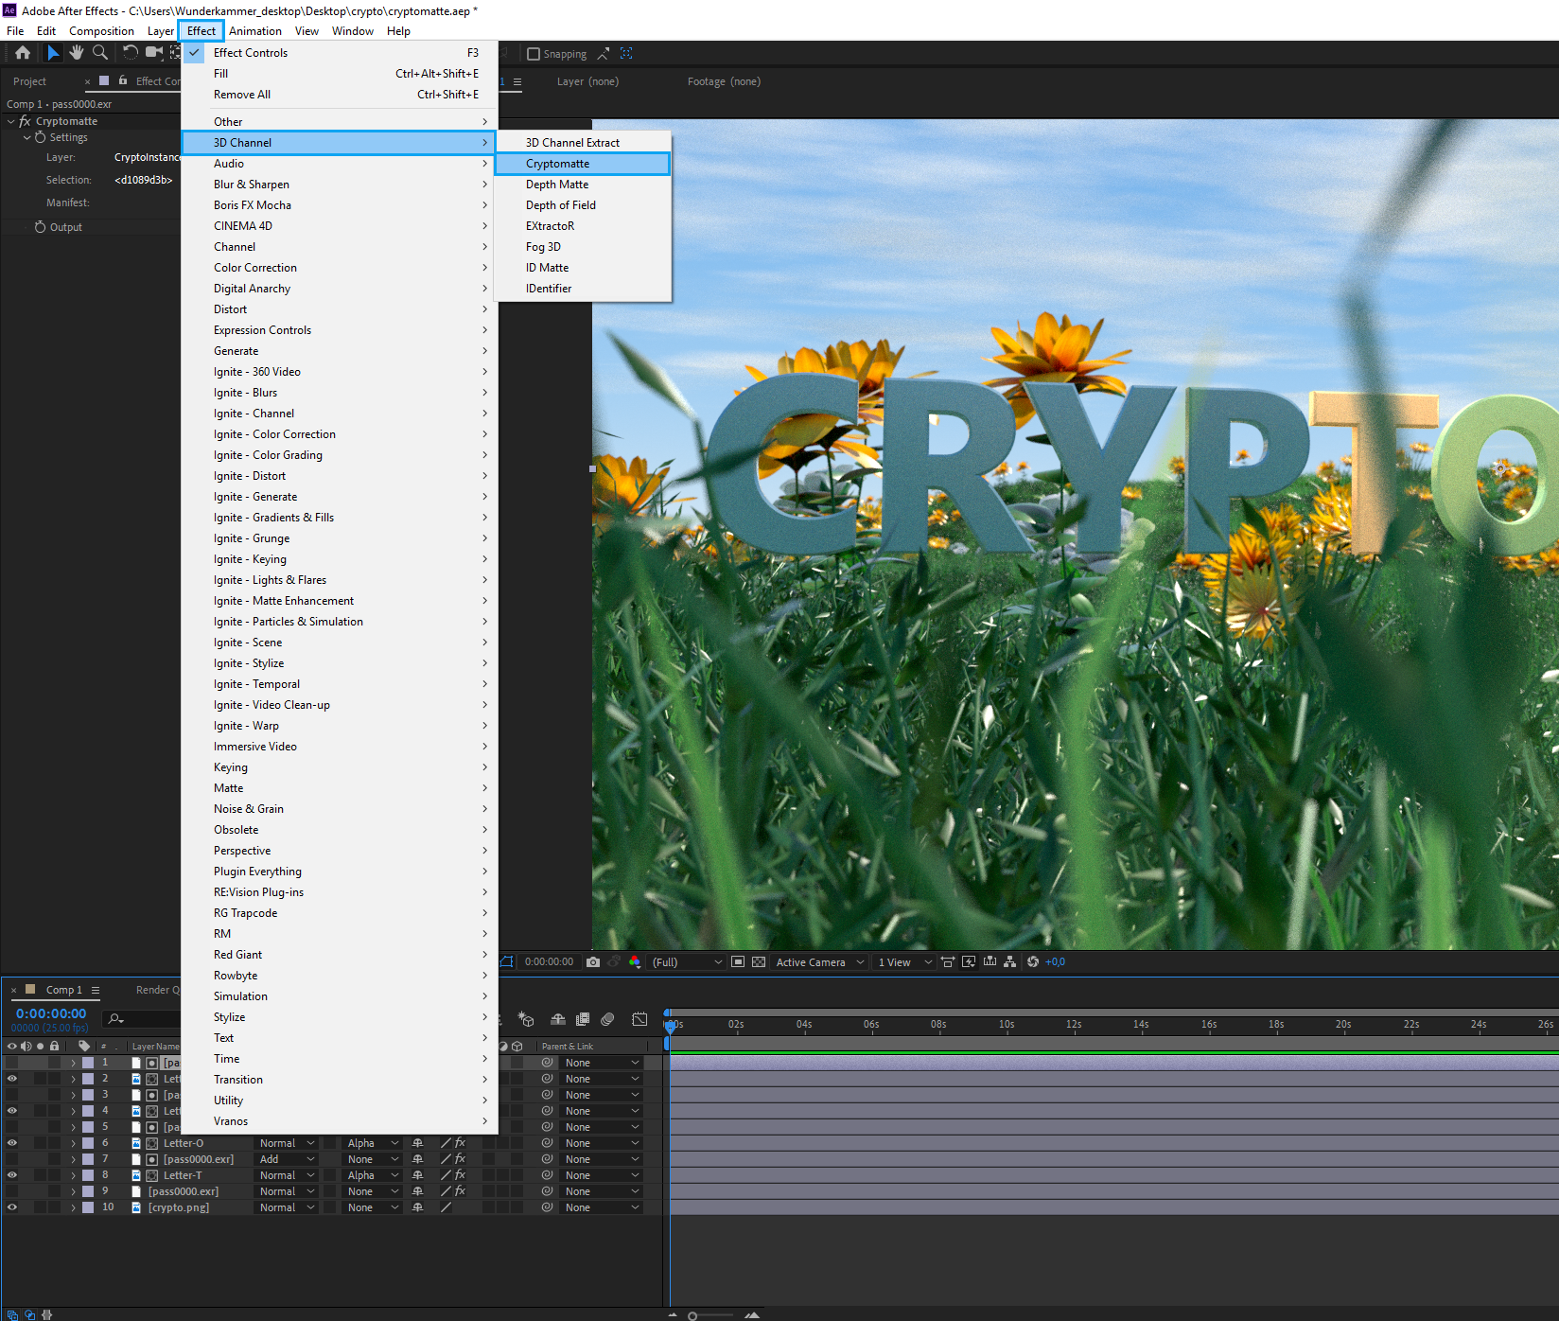
Task: Click the Render Queue tab
Action: pyautogui.click(x=157, y=990)
